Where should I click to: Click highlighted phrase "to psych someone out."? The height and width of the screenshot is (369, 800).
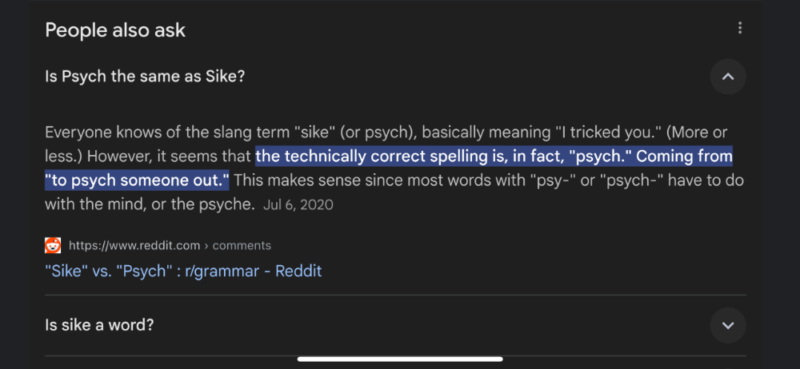coord(137,181)
